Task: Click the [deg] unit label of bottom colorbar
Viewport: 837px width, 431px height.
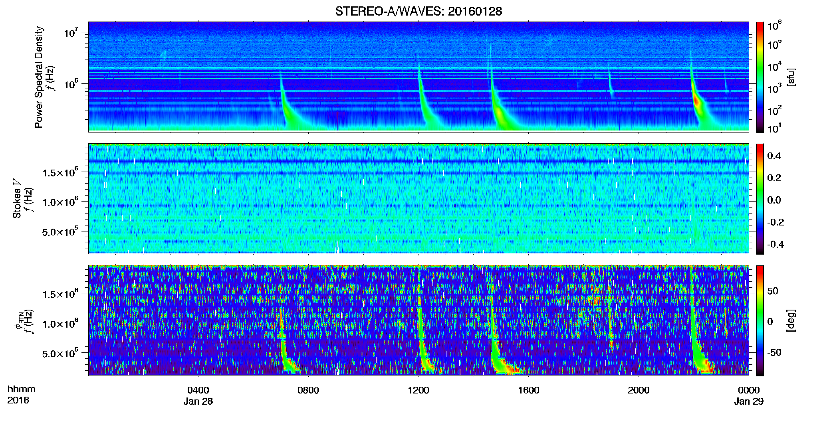Action: click(x=791, y=320)
